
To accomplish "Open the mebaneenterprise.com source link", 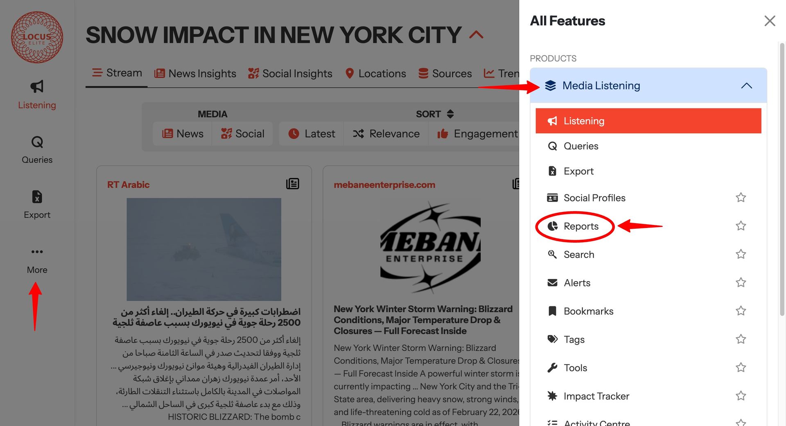I will [x=384, y=185].
